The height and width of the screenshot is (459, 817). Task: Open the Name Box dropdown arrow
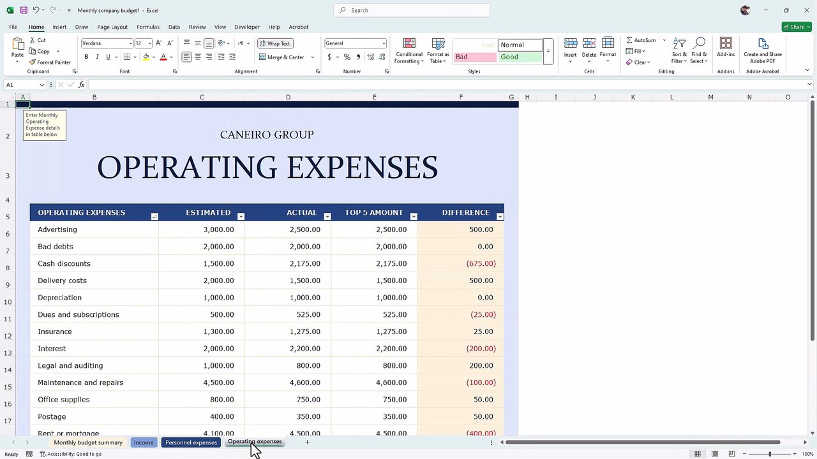(x=42, y=85)
